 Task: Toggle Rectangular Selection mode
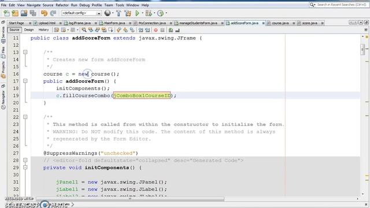pos(110,30)
